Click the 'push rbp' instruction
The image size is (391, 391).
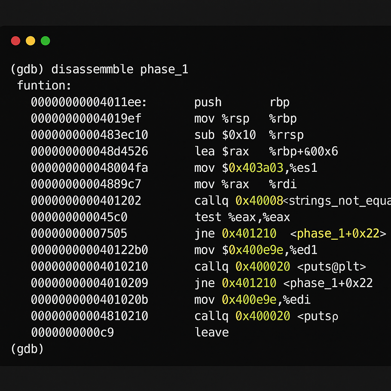coord(242,103)
